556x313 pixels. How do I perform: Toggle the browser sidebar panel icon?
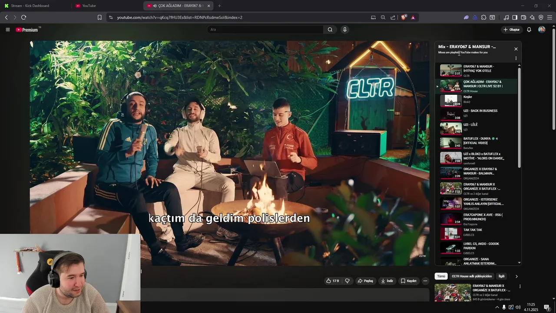515,17
